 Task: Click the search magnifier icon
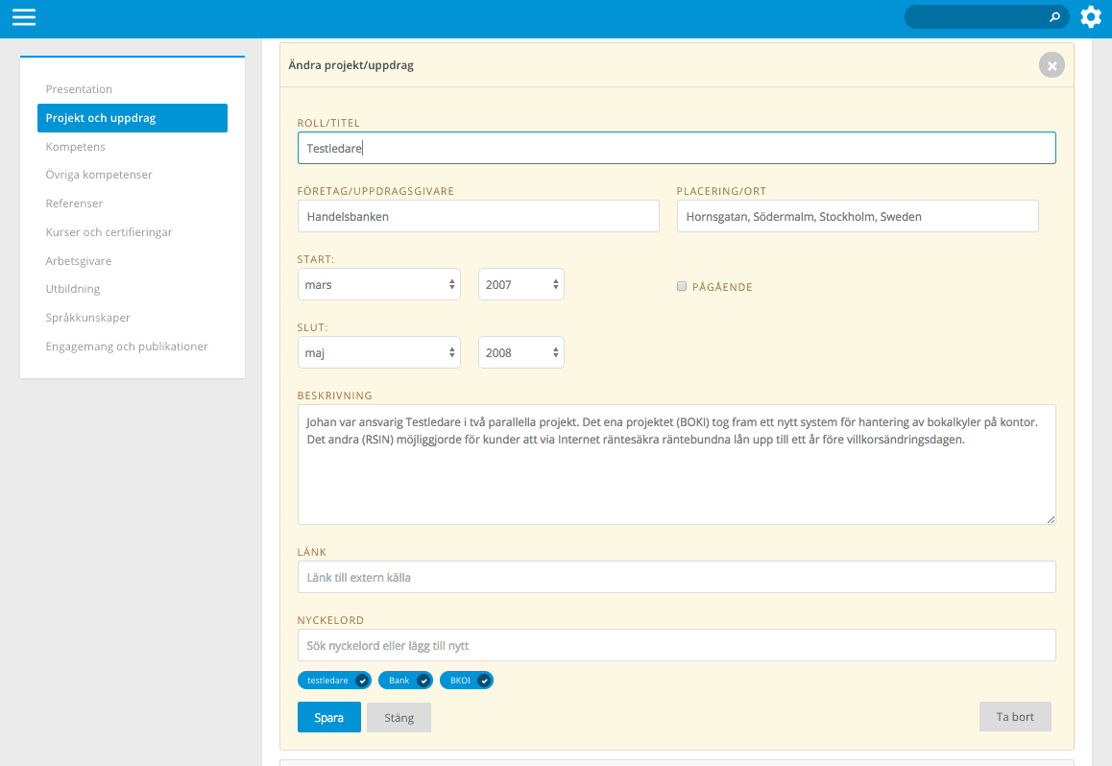click(1054, 17)
